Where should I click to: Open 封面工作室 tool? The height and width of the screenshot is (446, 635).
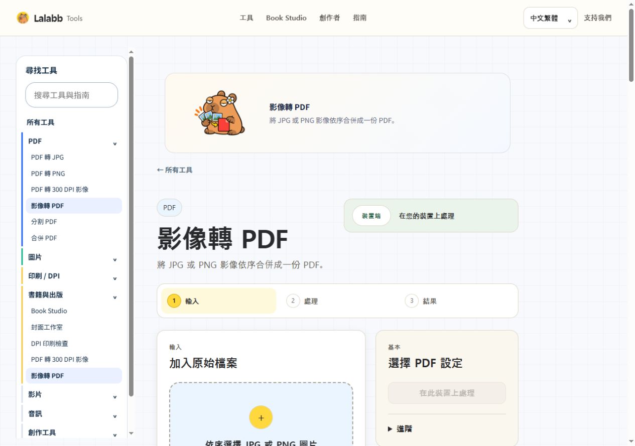74,327
